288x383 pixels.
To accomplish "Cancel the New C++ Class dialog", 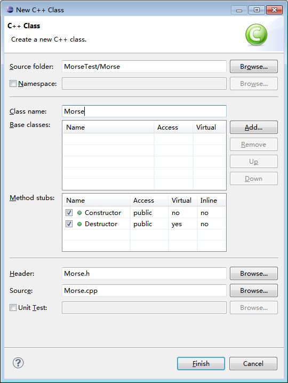I will [253, 363].
